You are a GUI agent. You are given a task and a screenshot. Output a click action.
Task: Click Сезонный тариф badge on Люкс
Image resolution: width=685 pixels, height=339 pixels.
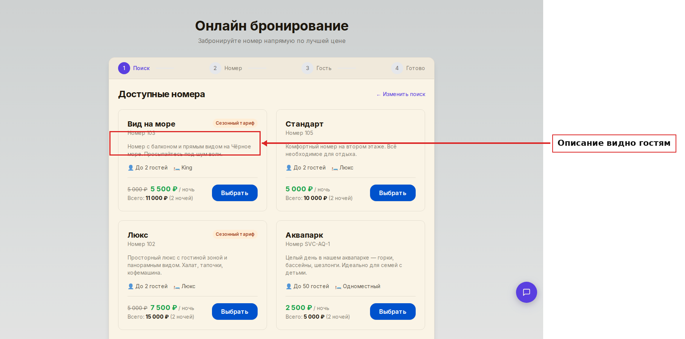[235, 234]
